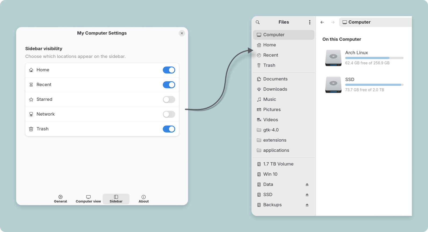Switch to the Computer view tab

click(x=88, y=199)
